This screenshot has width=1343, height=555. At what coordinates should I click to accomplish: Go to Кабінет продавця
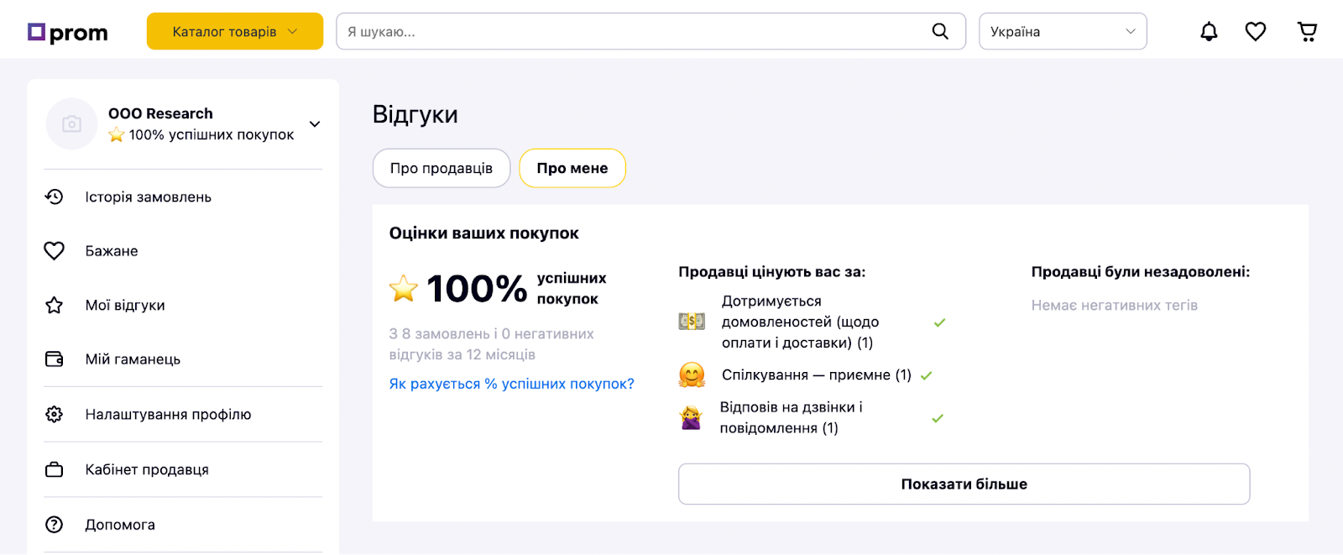147,469
